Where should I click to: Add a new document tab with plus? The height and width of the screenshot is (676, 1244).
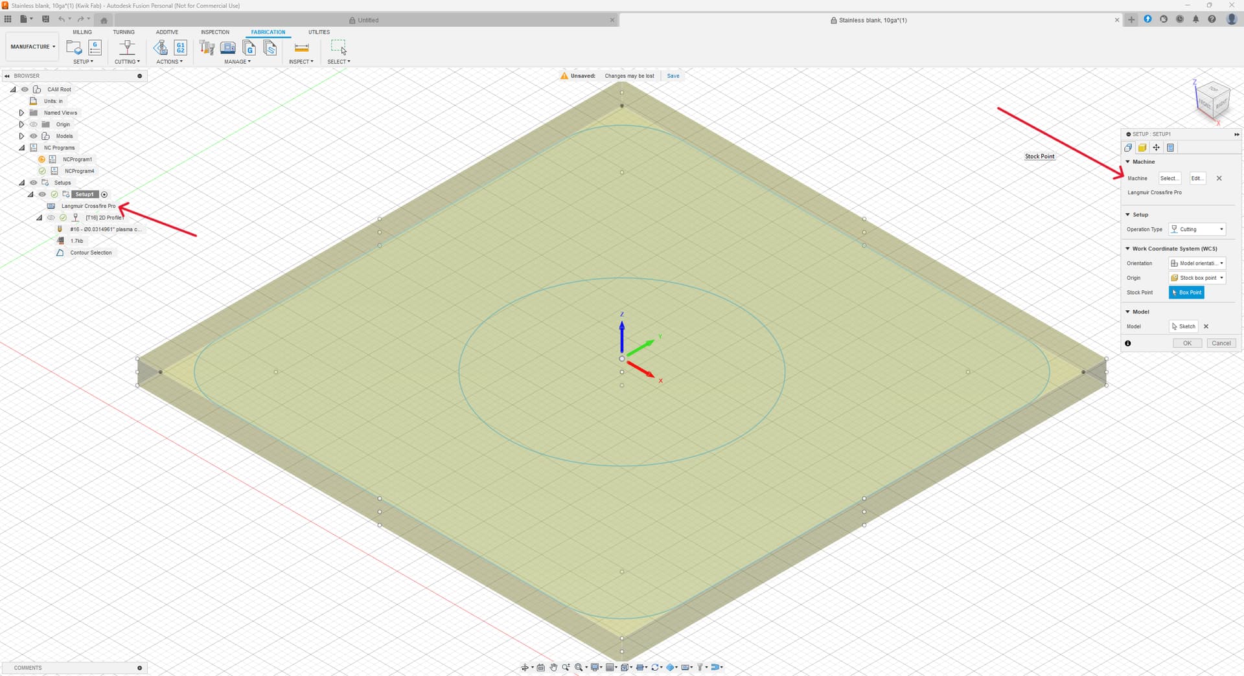coord(1131,19)
